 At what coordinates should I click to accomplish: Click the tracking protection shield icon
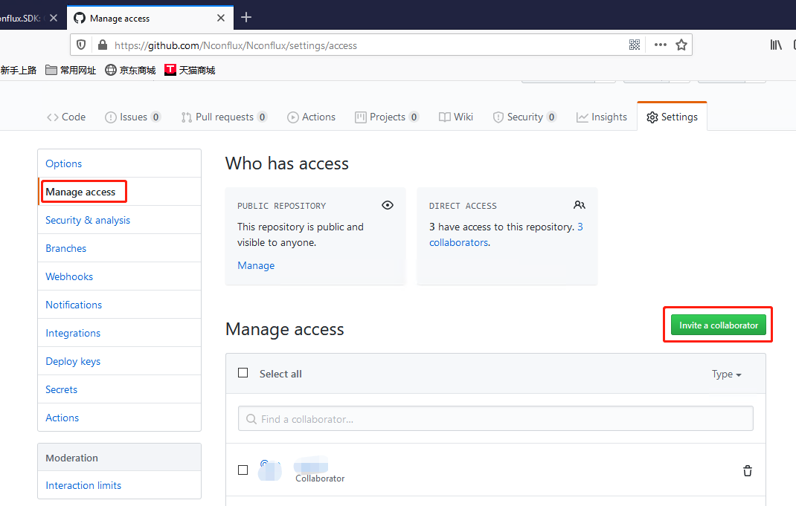[82, 45]
